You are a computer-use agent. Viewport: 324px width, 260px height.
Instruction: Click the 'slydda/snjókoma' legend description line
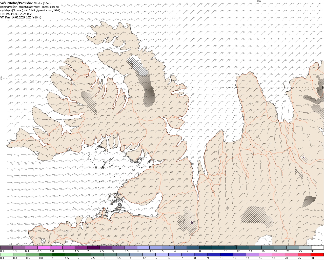click(x=30, y=10)
